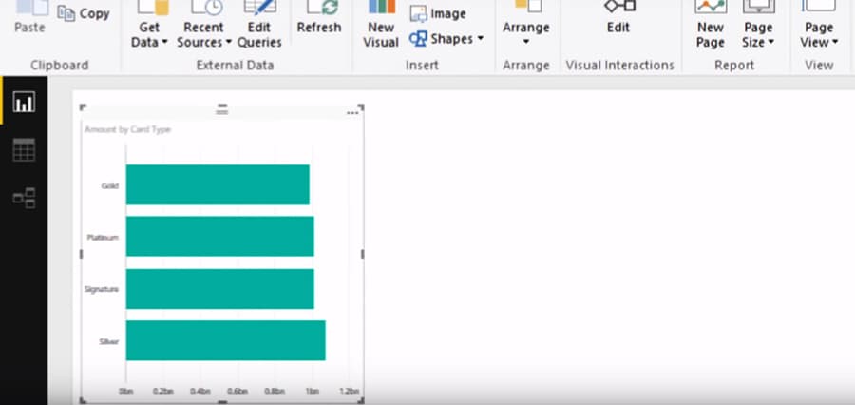This screenshot has width=855, height=405.
Task: Click the chart's right-middle resize handle
Action: [x=363, y=254]
